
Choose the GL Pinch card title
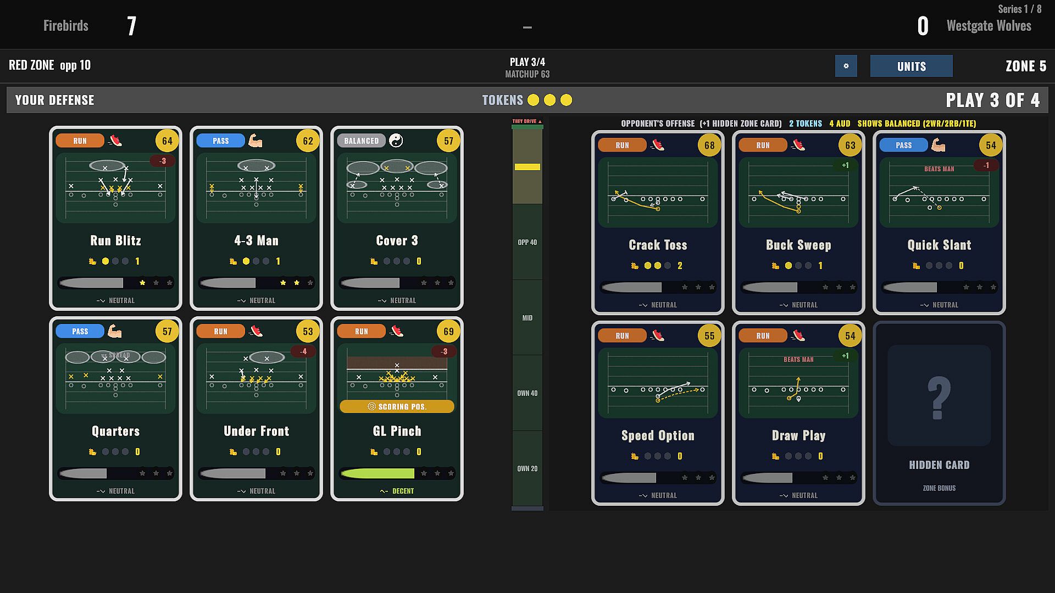pyautogui.click(x=397, y=431)
